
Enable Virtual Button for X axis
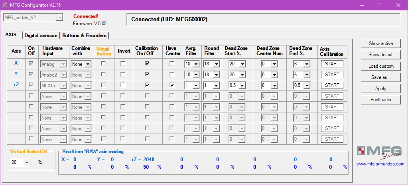(103, 63)
